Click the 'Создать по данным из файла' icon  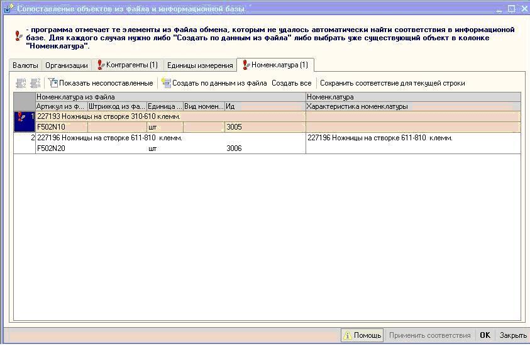pyautogui.click(x=166, y=82)
